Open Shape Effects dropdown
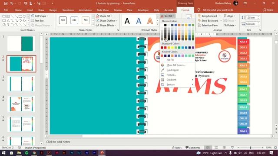Image resolution: width=278 pixels, height=156 pixels. coord(106,25)
